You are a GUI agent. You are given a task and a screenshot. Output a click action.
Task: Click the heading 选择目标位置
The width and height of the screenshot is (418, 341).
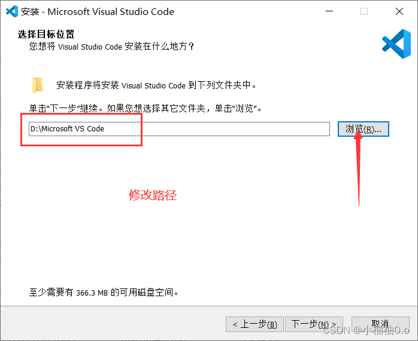click(46, 34)
